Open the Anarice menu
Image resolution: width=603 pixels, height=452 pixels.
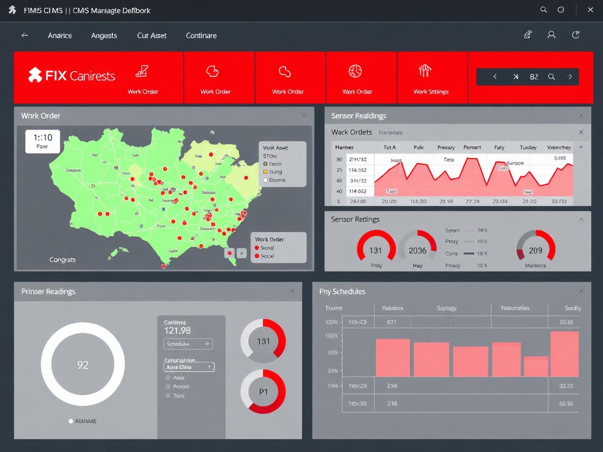60,35
